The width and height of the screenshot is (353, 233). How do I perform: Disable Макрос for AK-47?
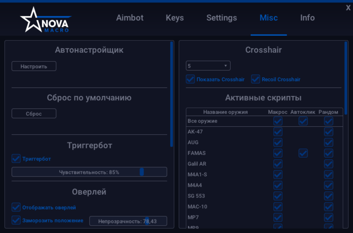tap(277, 132)
